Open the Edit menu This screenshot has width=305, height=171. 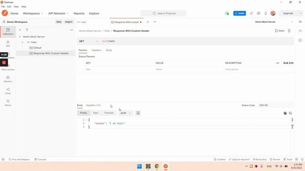coord(9,7)
